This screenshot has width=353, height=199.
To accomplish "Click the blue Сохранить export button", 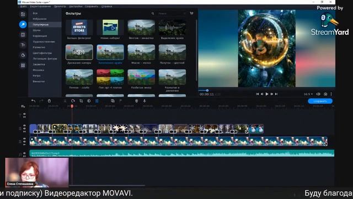I will (320, 101).
